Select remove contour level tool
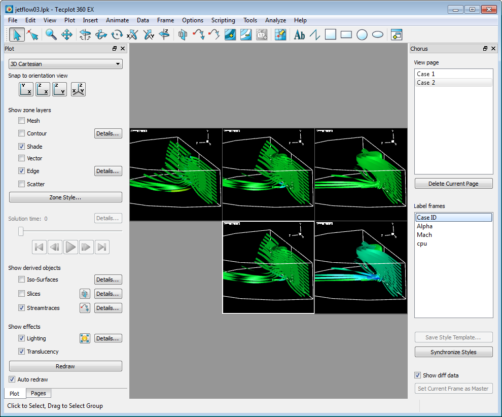Viewport: 502px width, 417px height. (x=246, y=34)
